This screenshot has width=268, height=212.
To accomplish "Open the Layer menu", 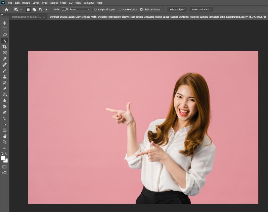I will point(36,3).
